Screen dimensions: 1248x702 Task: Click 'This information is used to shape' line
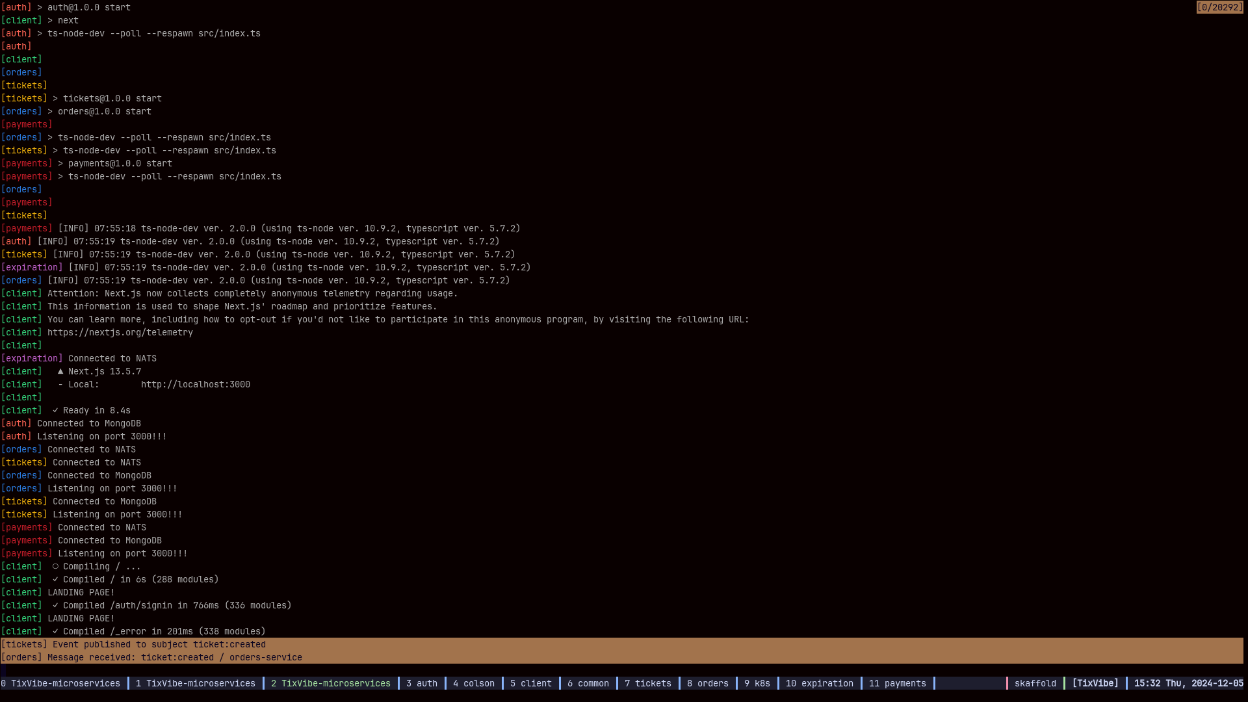point(219,306)
